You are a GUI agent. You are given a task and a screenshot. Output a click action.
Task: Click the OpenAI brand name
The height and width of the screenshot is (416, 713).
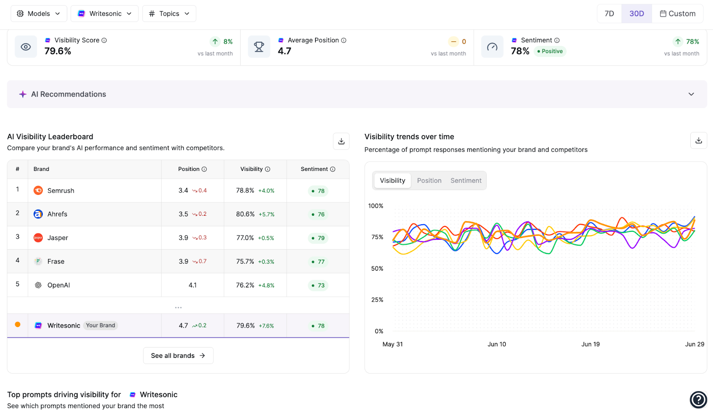pos(59,285)
